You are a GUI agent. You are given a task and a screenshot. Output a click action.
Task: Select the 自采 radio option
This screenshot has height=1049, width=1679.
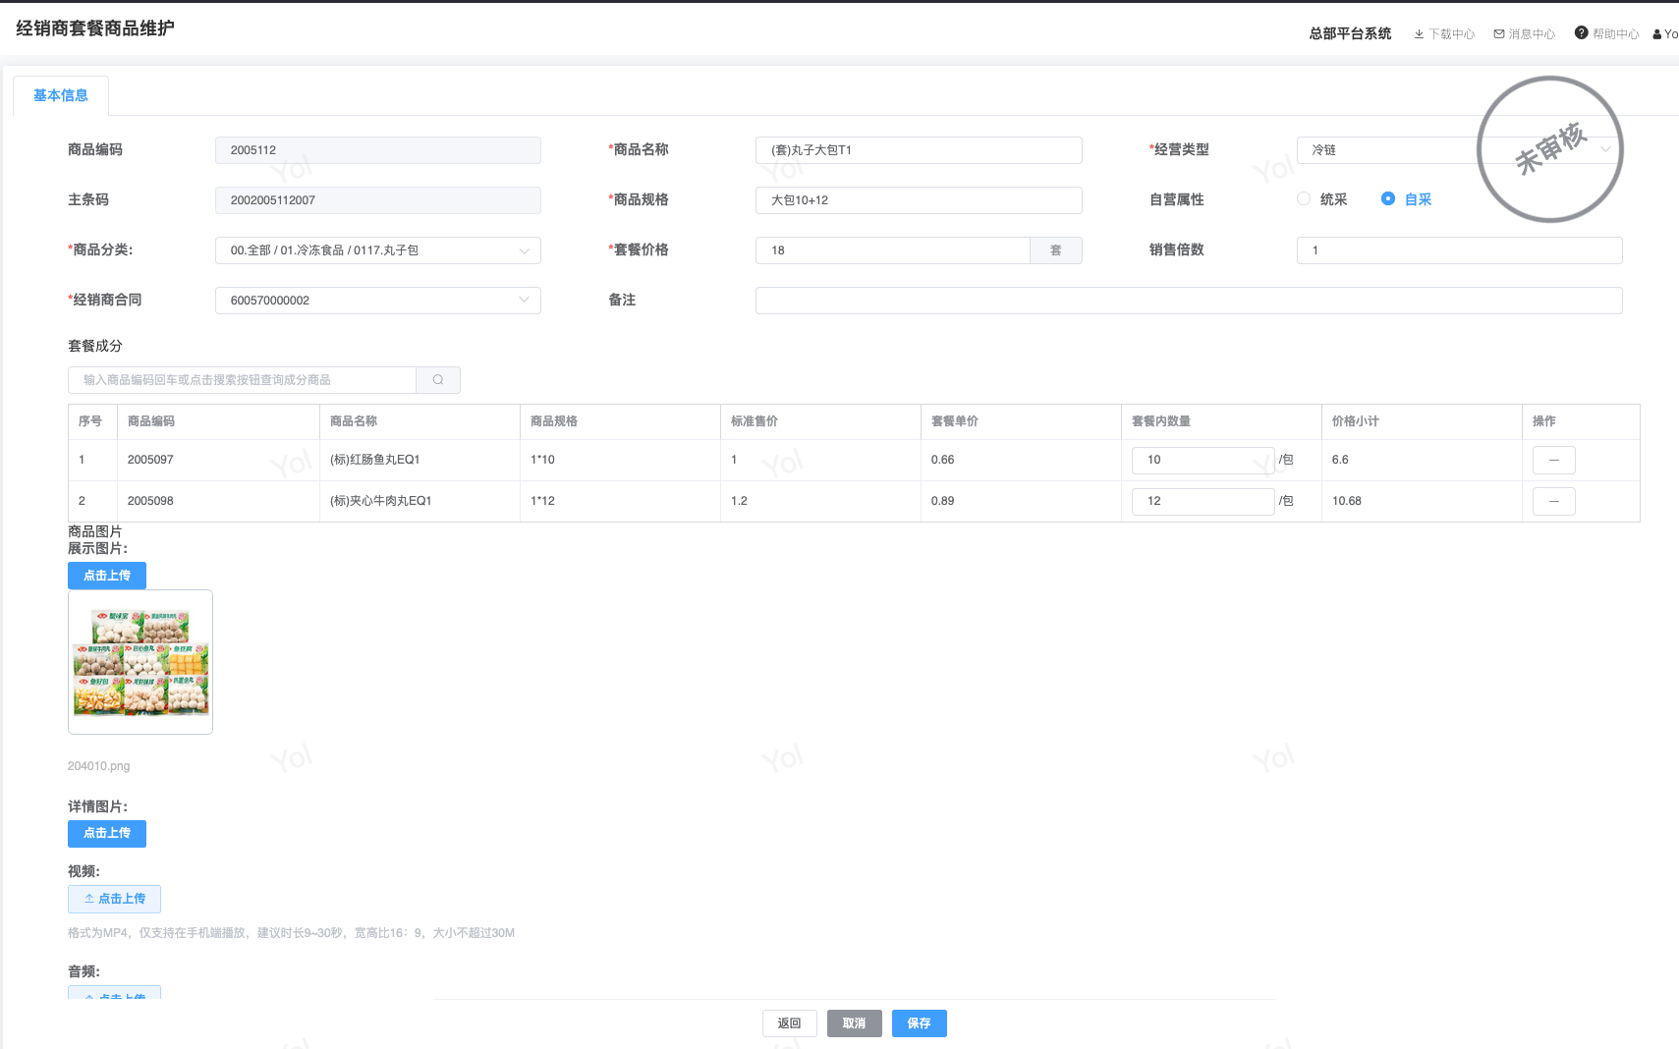click(x=1387, y=199)
